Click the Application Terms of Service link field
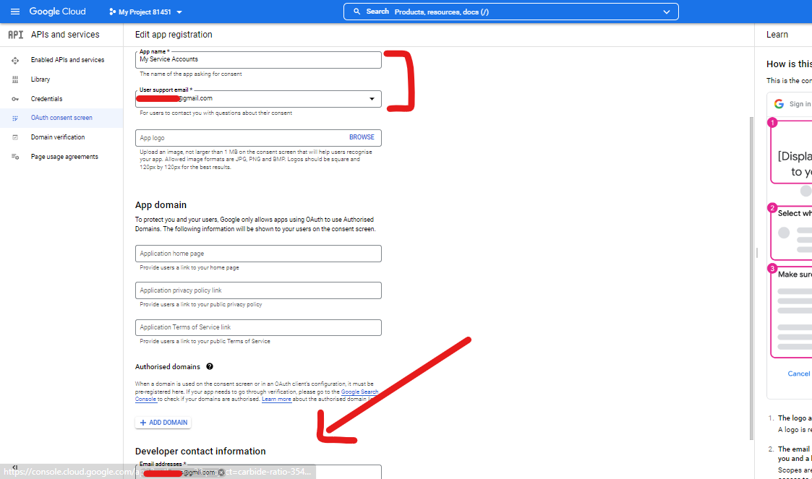 tap(258, 327)
